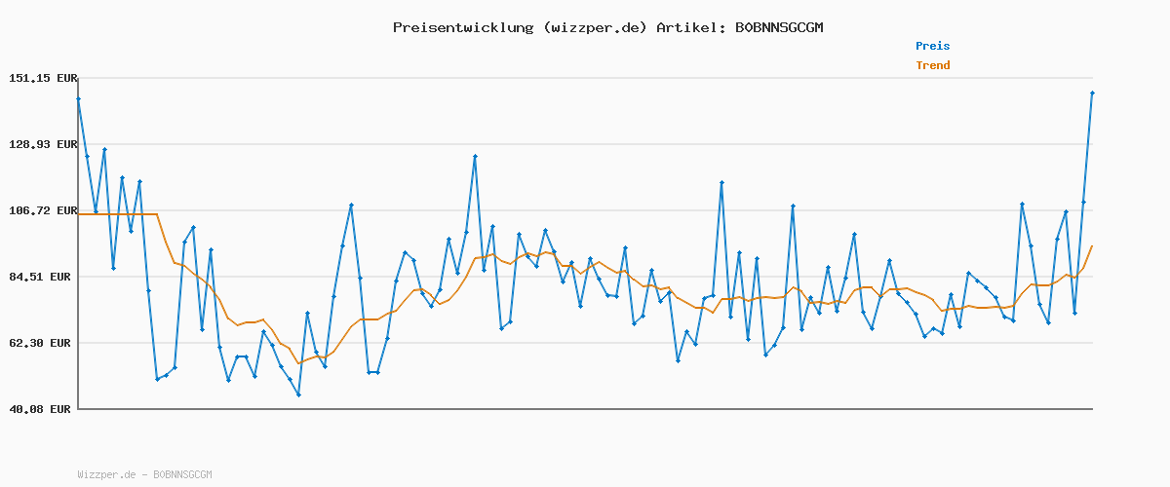
Task: Click the 'Trend' legend label
Action: pos(932,66)
